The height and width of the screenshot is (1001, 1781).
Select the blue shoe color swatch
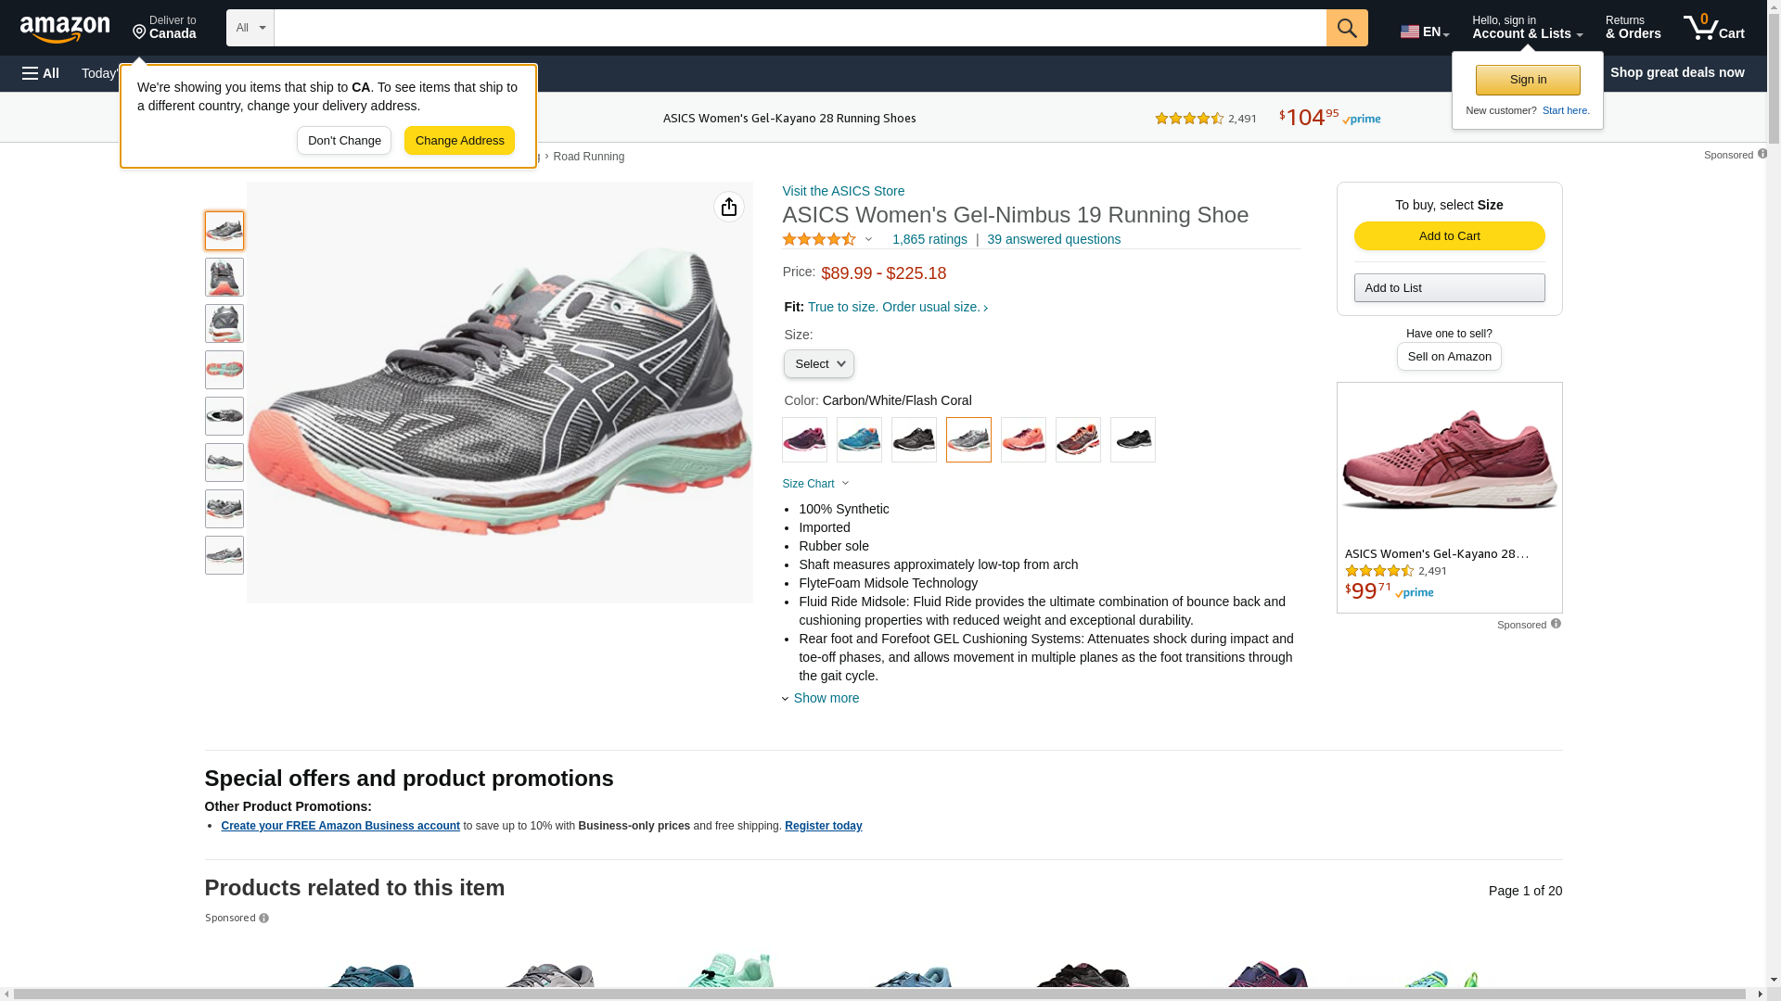859,440
